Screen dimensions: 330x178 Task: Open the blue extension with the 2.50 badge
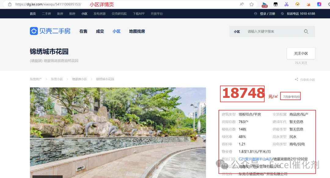(265, 4)
